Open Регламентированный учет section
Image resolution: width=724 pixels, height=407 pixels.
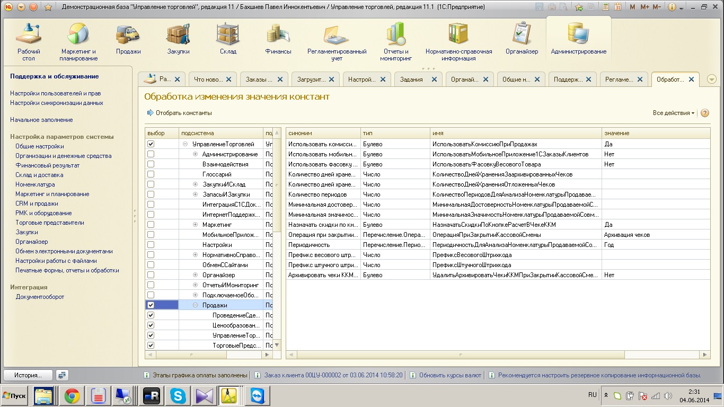(337, 42)
